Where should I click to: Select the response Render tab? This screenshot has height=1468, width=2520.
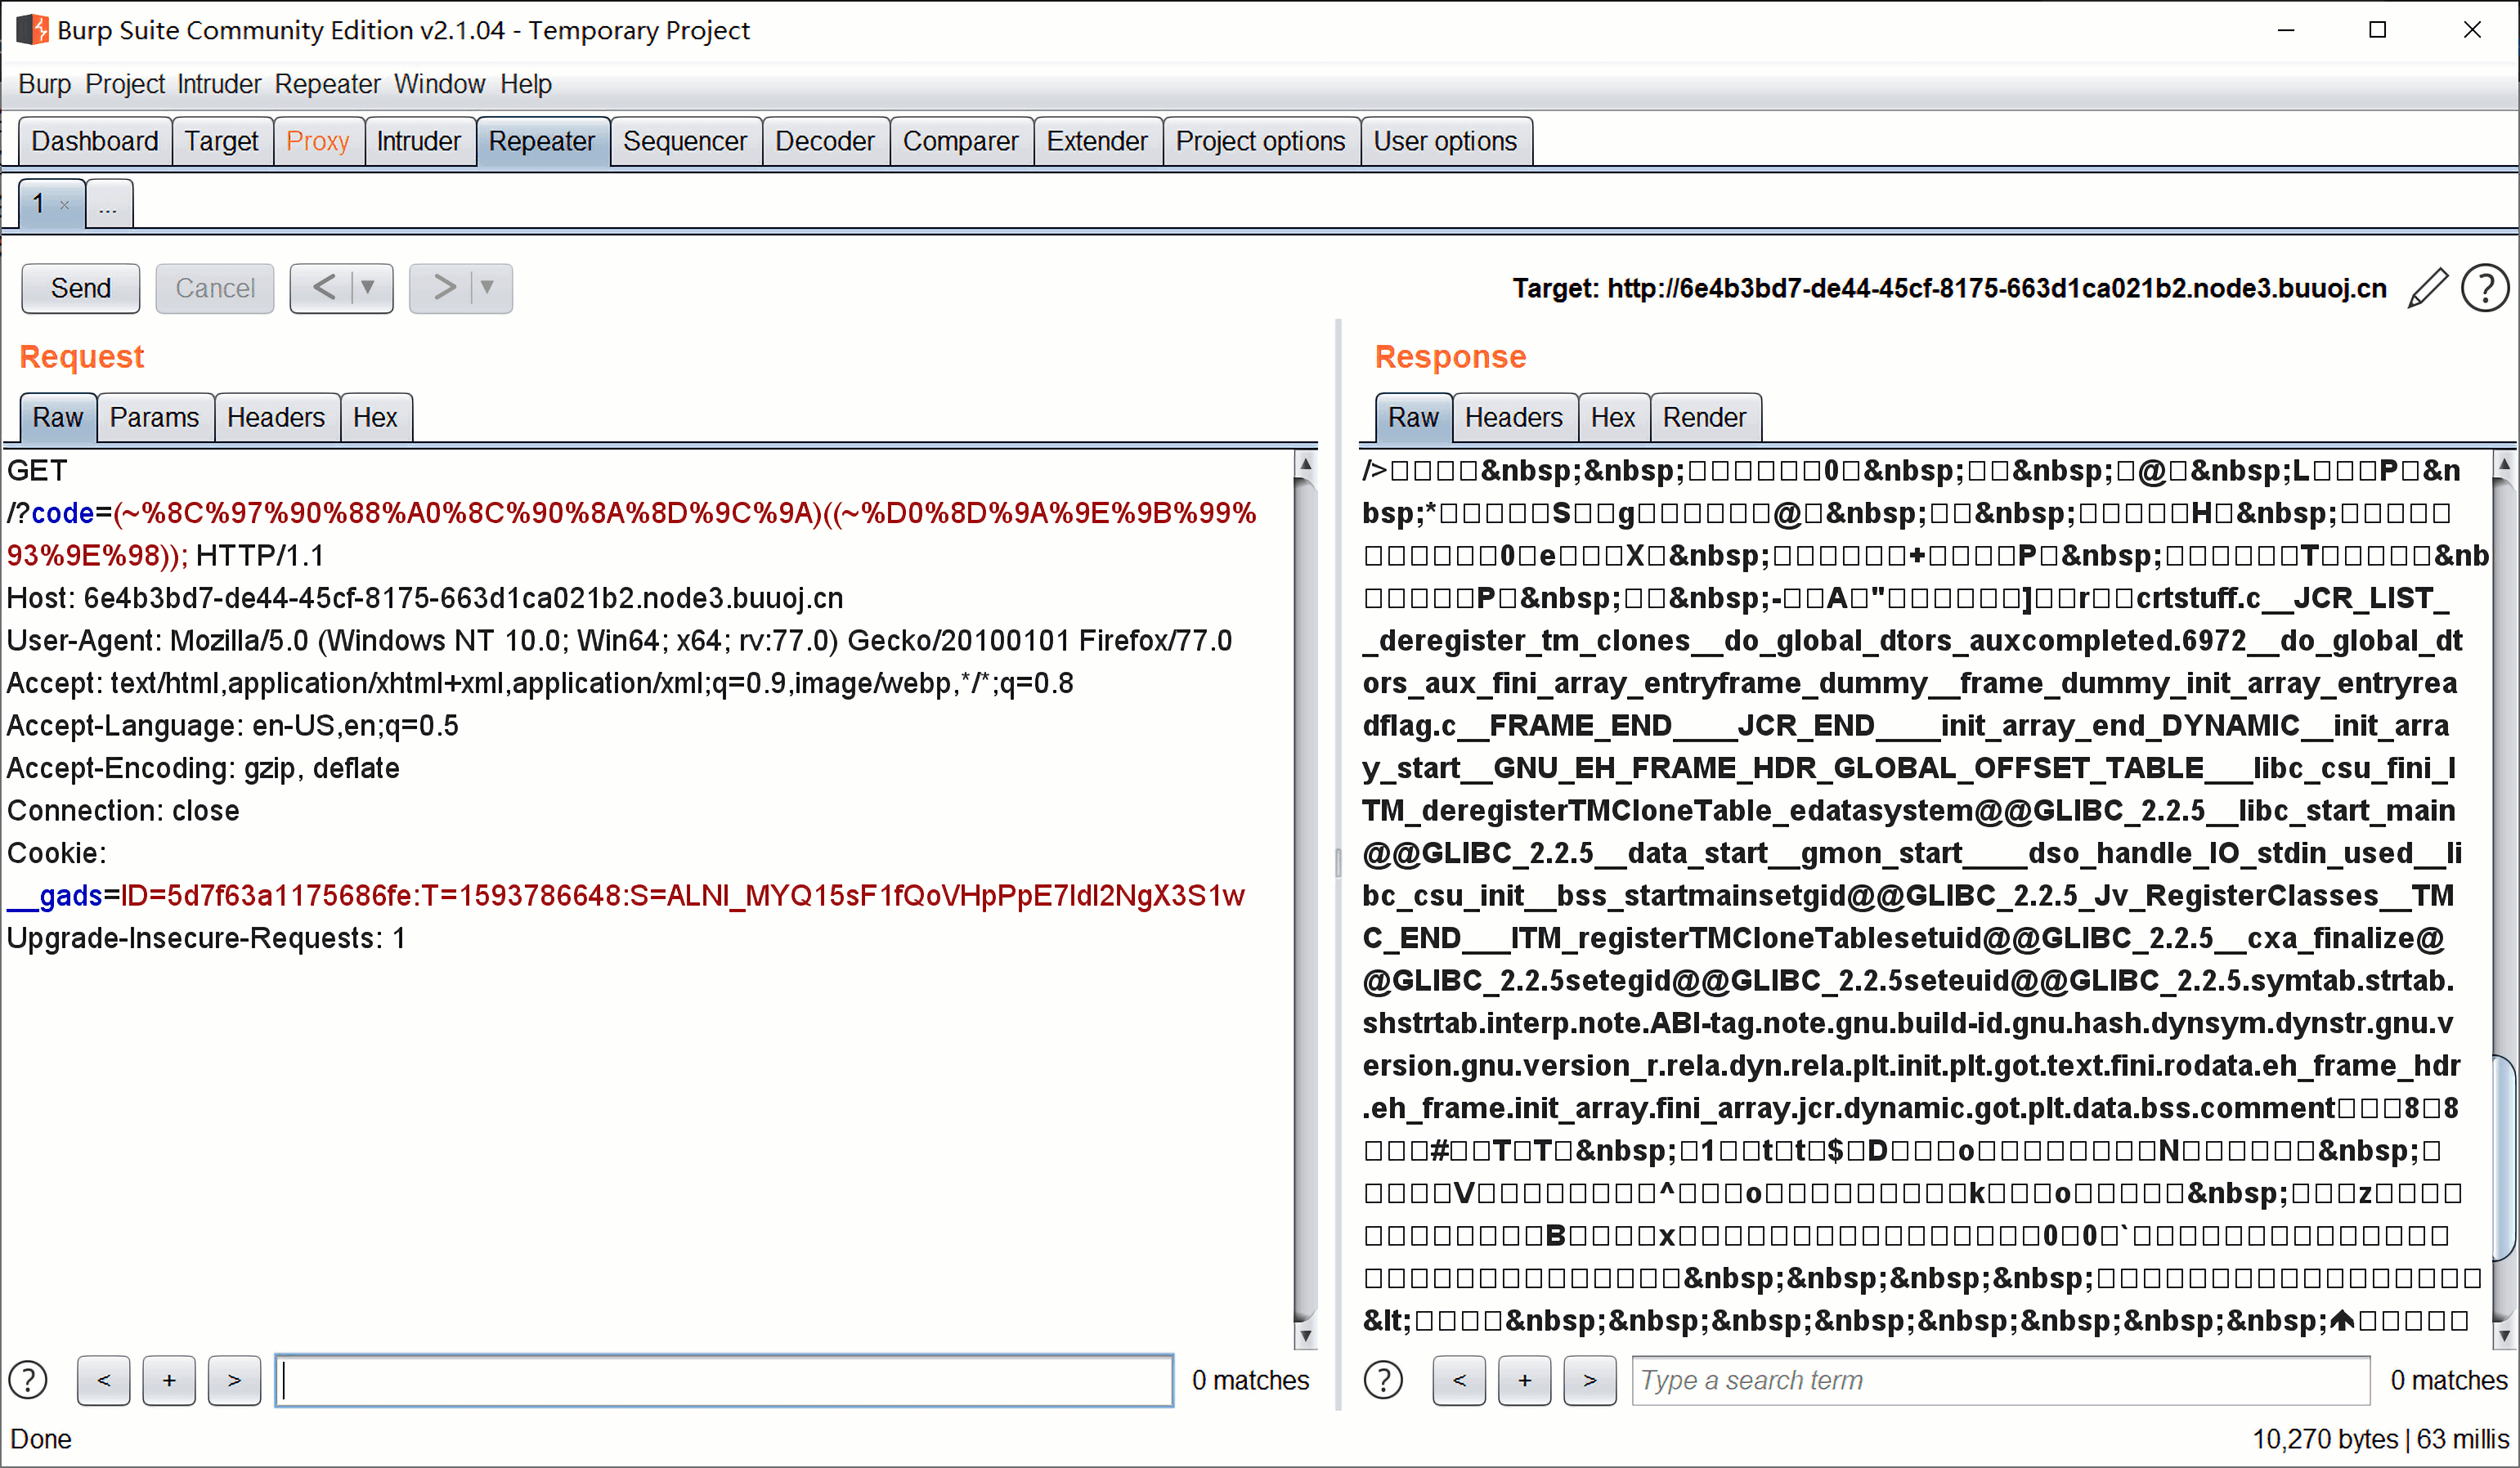[1705, 418]
